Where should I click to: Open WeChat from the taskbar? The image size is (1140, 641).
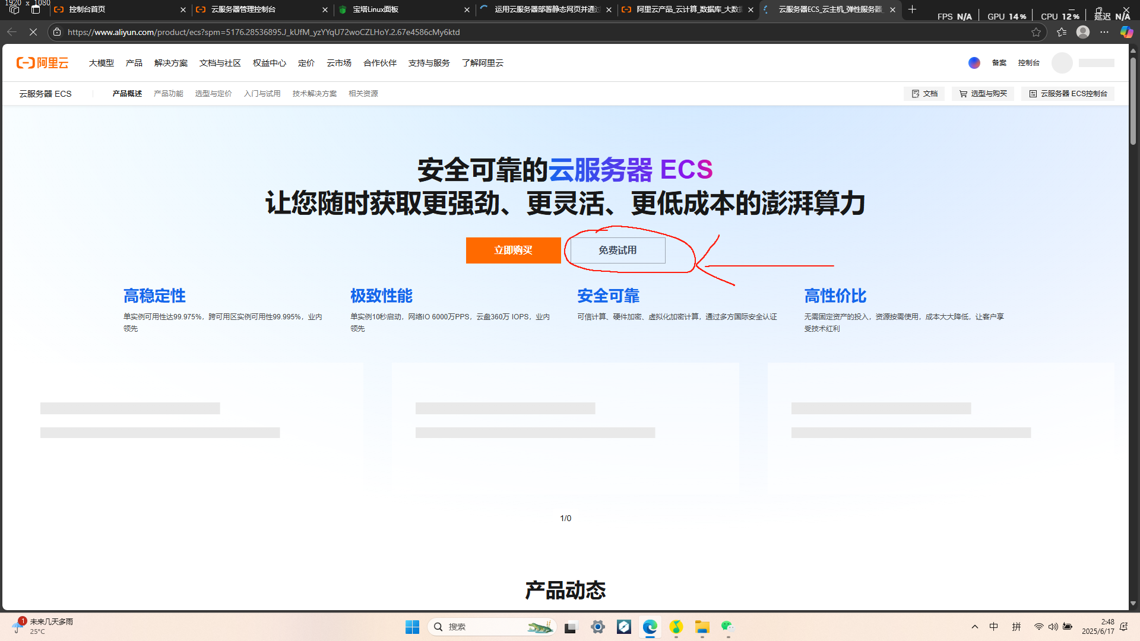(728, 627)
